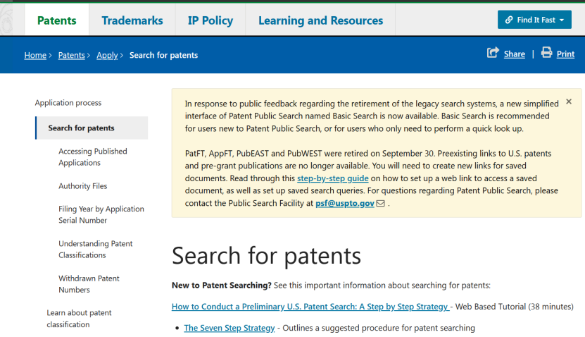Click envelope icon beside psf@uspto.gov
The width and height of the screenshot is (585, 337).
381,204
